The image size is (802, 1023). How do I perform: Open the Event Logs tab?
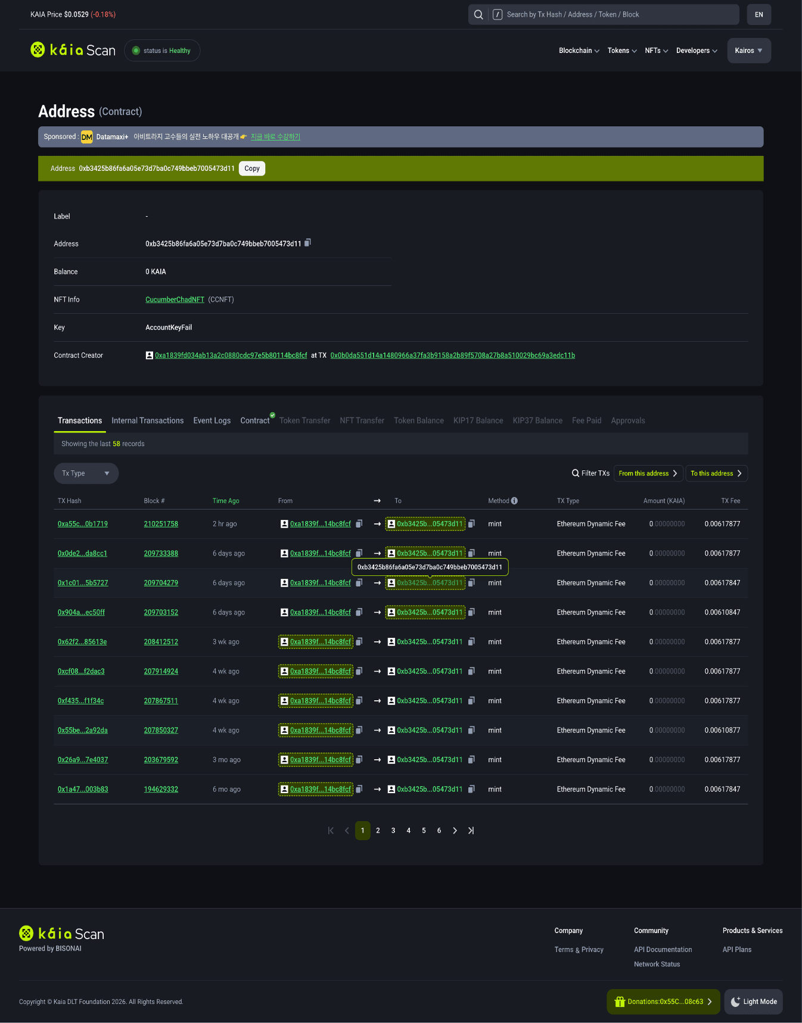click(212, 420)
